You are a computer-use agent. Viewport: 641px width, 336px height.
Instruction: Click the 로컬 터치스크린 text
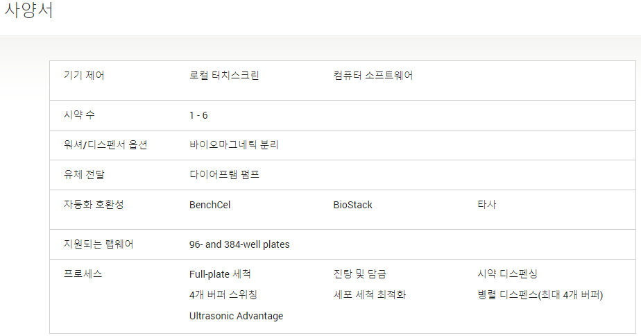[224, 75]
